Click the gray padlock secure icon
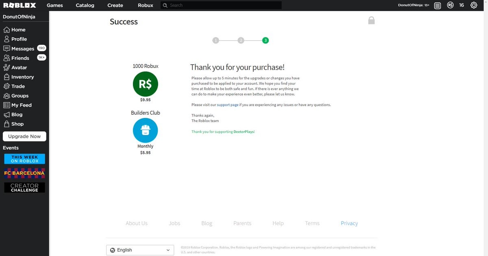This screenshot has height=256, width=488. 371,20
